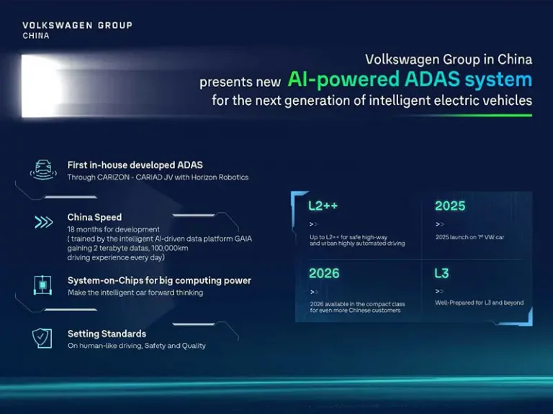553x414 pixels.
Task: Click the car sensor ADAS icon
Action: click(43, 170)
